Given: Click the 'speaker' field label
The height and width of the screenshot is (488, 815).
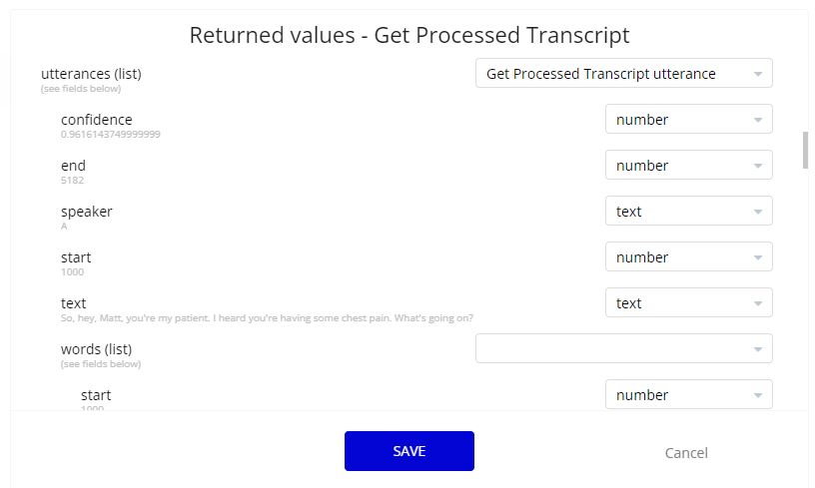Looking at the screenshot, I should point(86,212).
